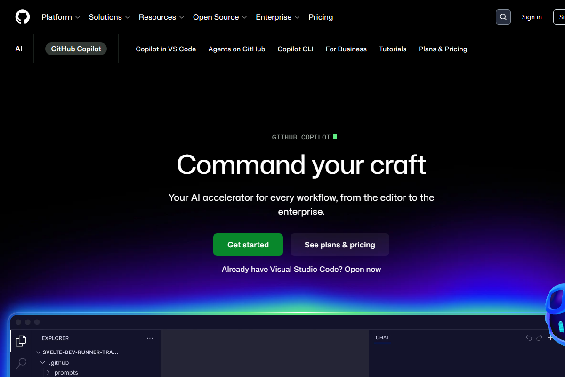Select the GitHub Copilot pill tab
The image size is (565, 377).
[x=76, y=49]
